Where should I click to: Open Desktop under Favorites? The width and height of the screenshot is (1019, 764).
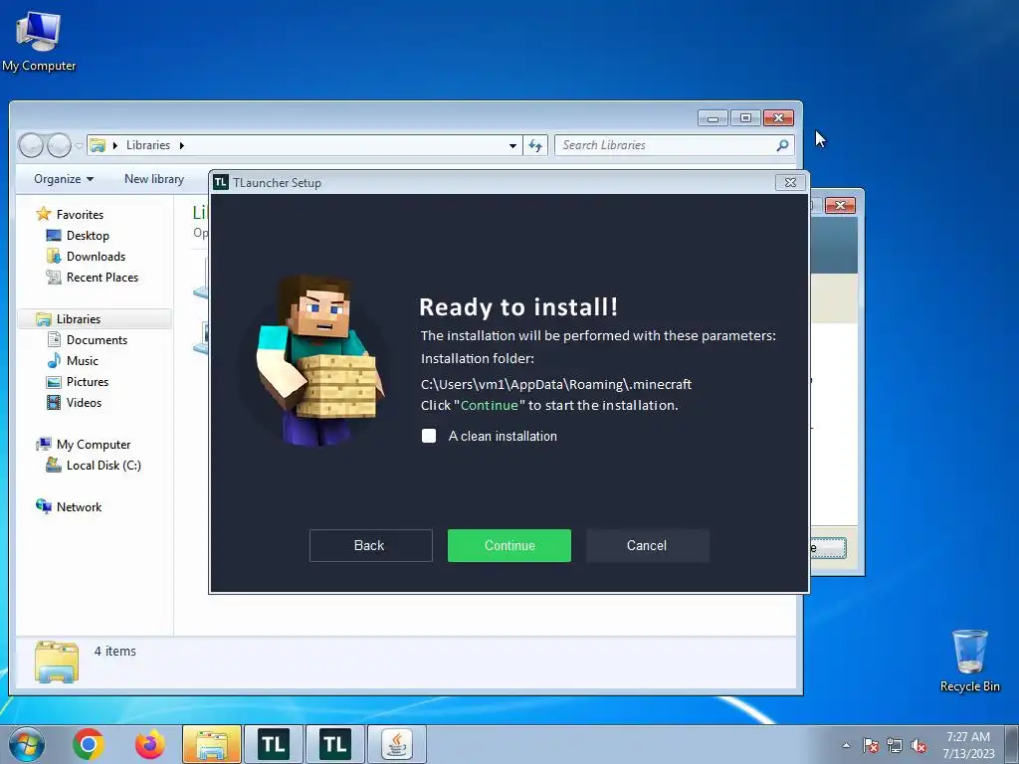click(88, 235)
